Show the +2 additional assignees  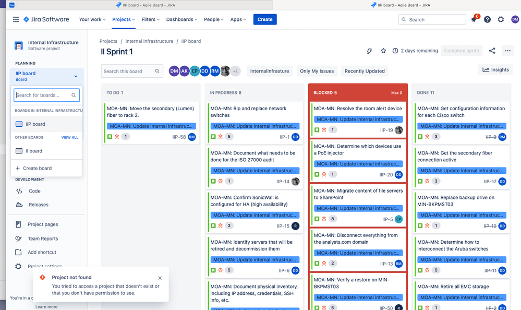pos(235,71)
